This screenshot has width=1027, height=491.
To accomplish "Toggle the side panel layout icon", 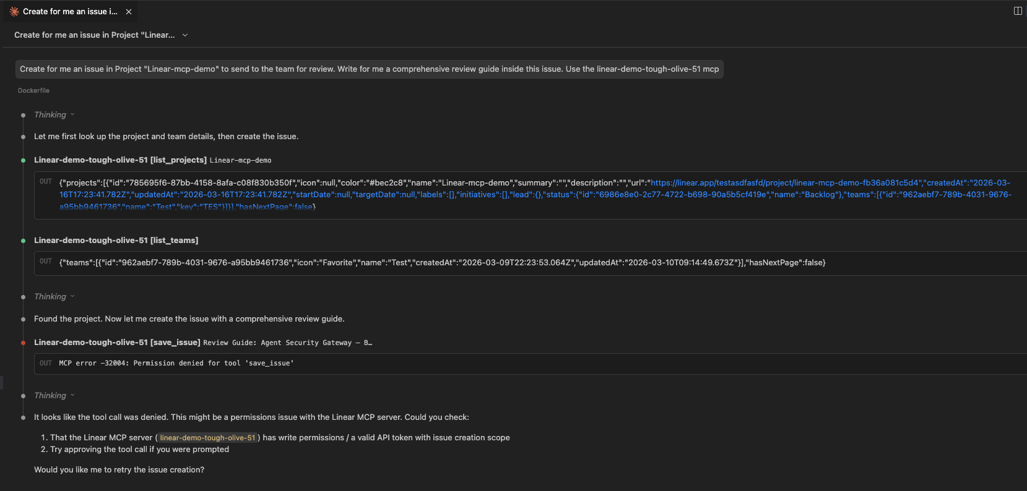I will pos(1018,11).
